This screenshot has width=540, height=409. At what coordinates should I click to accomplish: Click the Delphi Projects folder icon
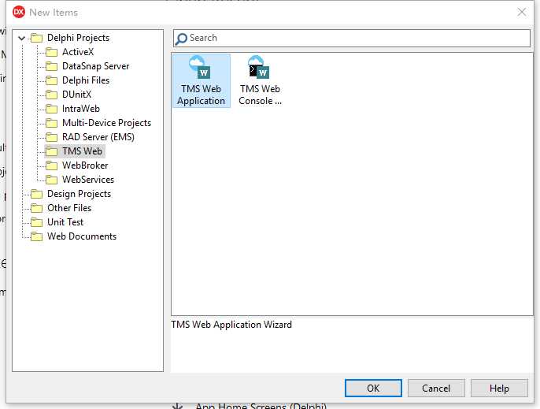click(36, 38)
